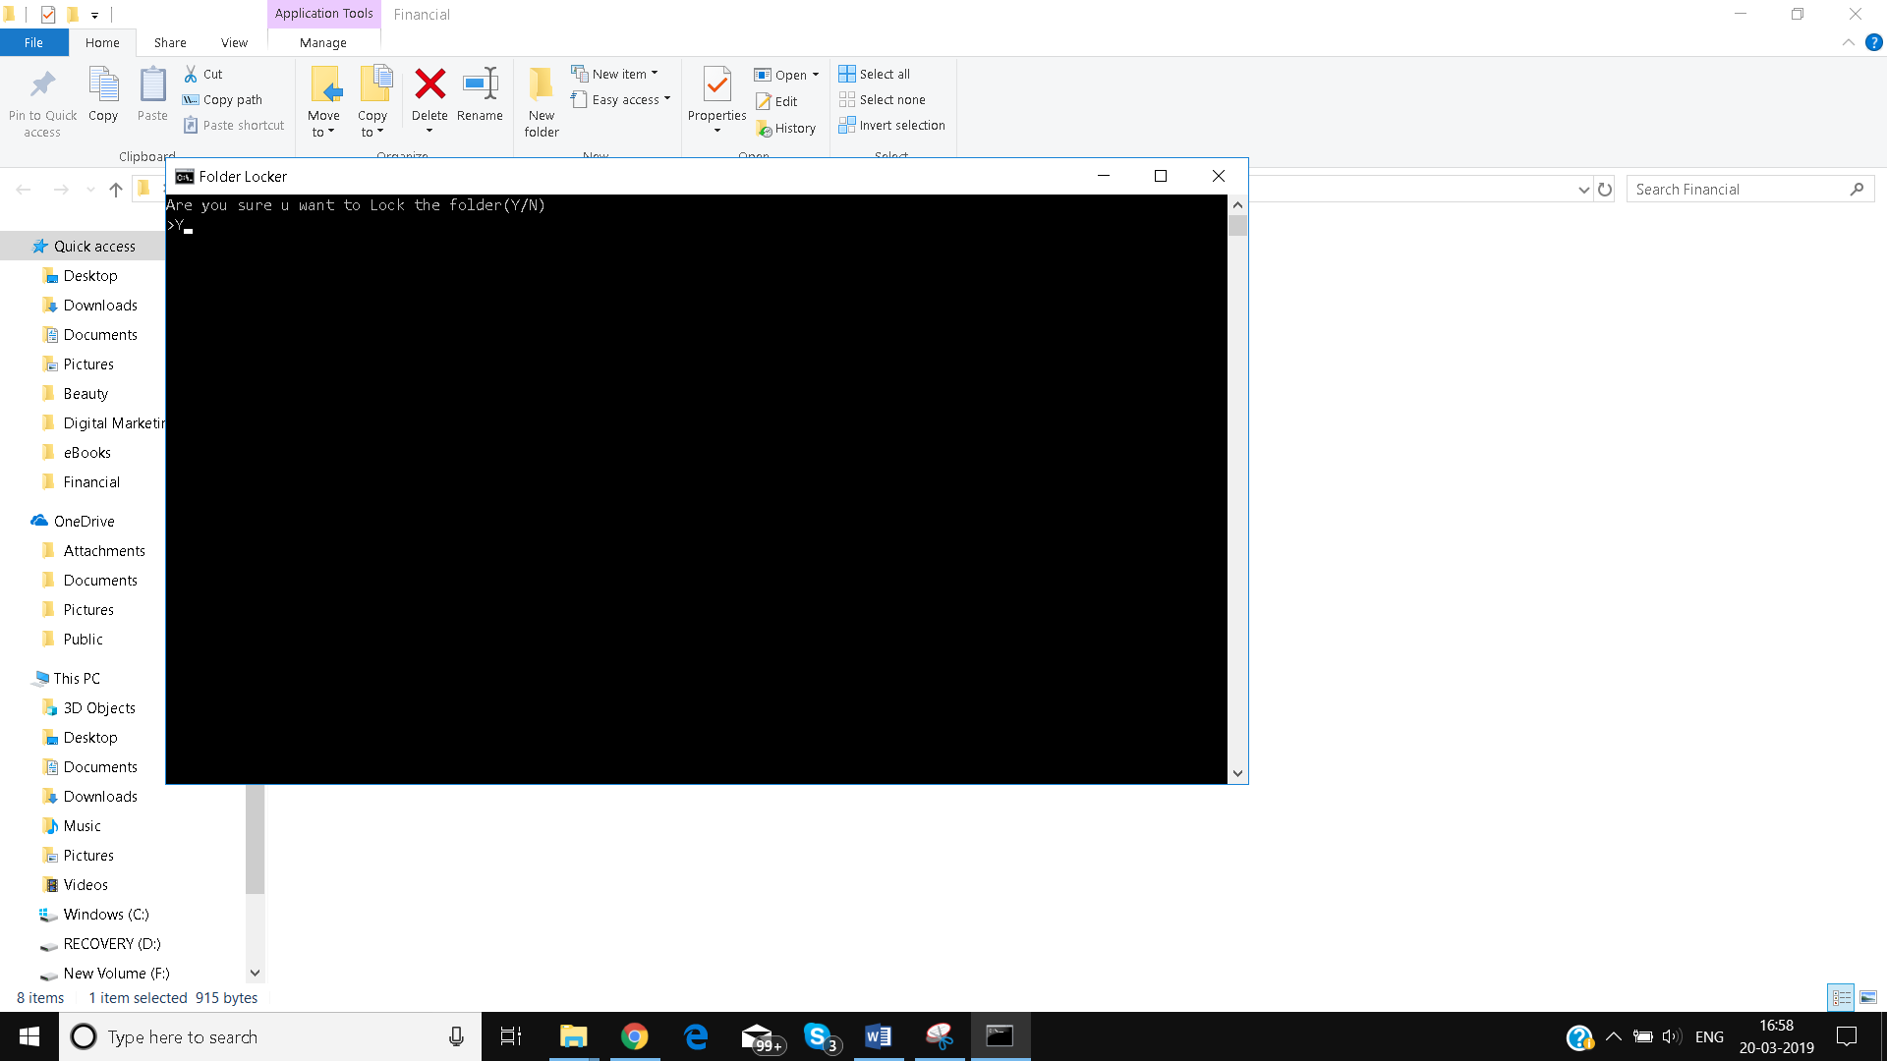Screen dimensions: 1887x1061
Task: Open recent locations dropdown
Action: (90, 190)
